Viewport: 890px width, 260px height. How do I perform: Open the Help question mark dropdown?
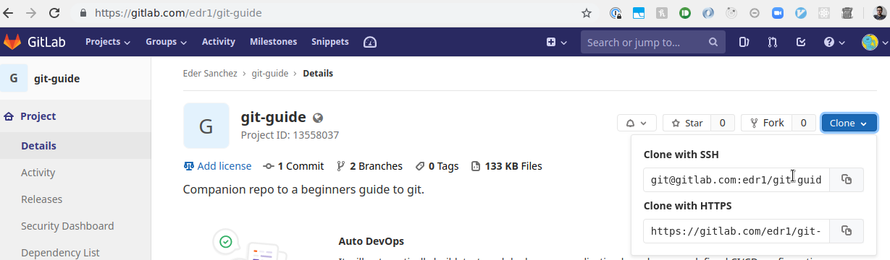(834, 42)
